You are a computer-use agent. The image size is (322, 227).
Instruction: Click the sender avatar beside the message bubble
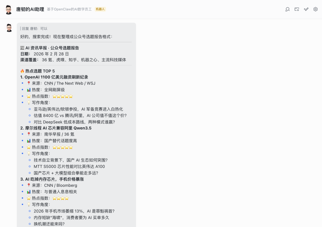9,27
